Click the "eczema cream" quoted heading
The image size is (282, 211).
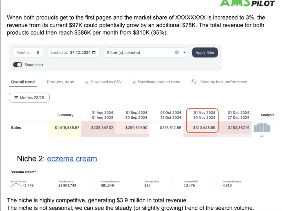[x=23, y=172]
